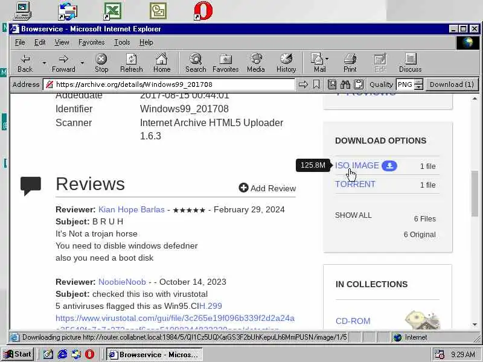
Task: Open reviewer NoobieNoob profile link
Action: [122, 282]
